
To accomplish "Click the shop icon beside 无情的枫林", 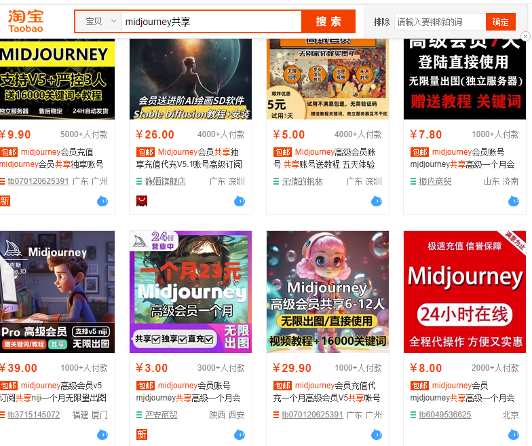I will pyautogui.click(x=276, y=182).
